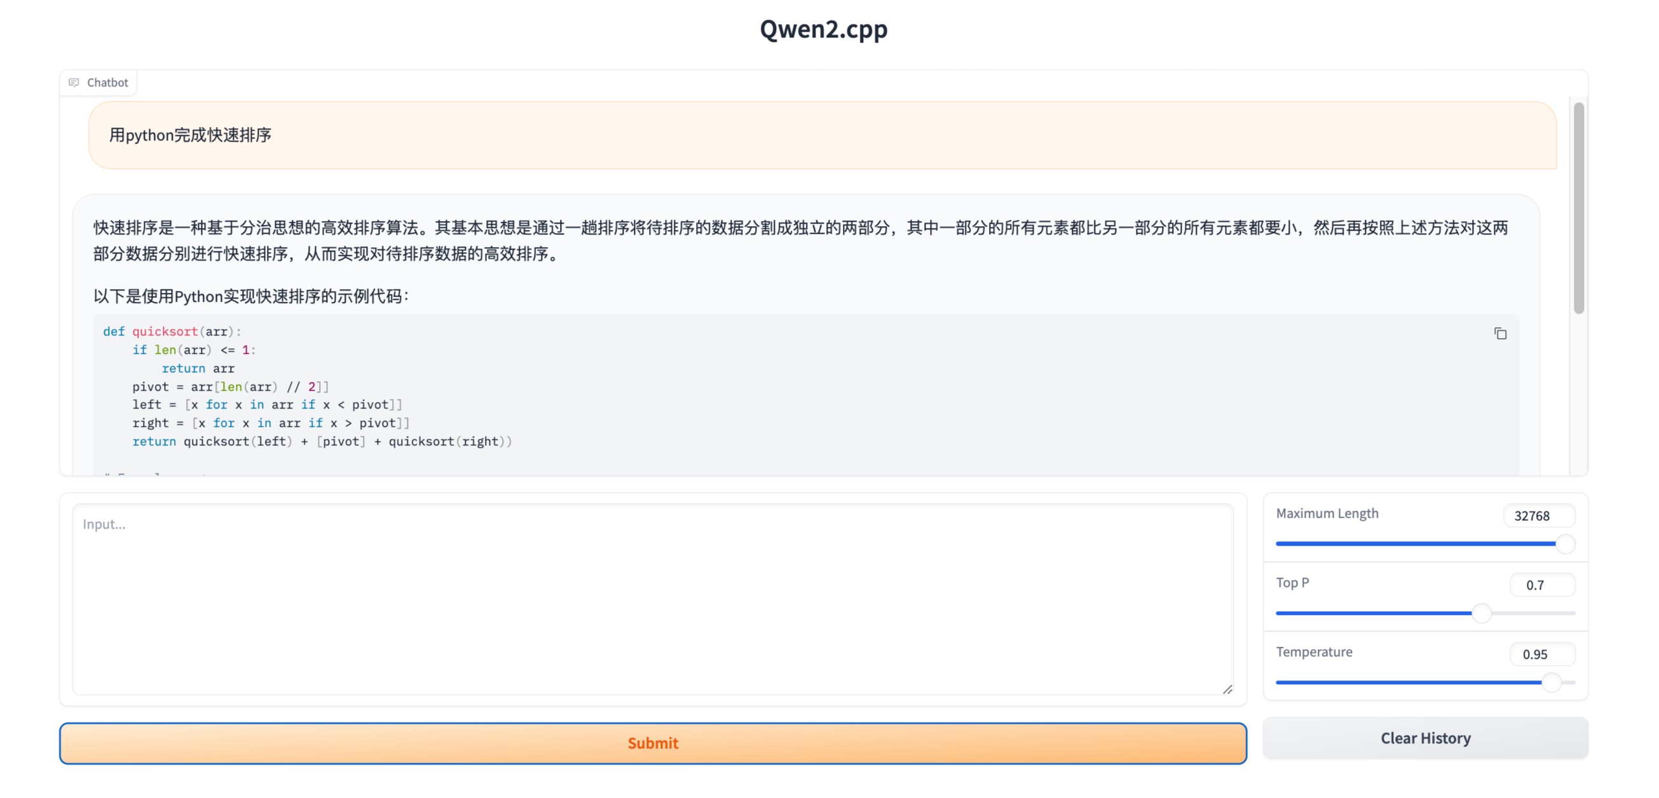Click the user message bubble about python

click(822, 135)
